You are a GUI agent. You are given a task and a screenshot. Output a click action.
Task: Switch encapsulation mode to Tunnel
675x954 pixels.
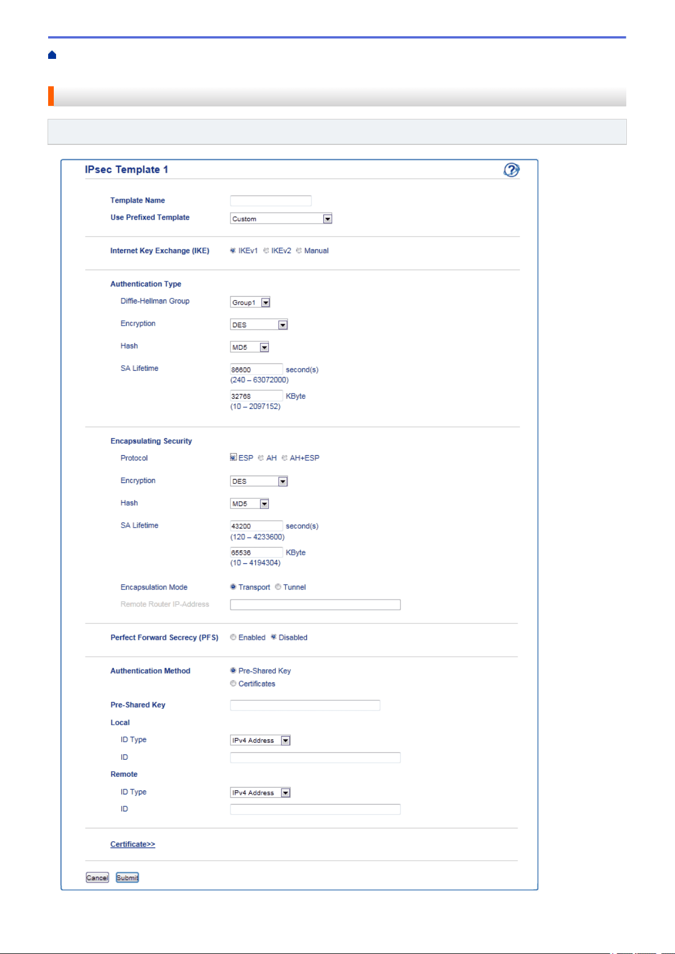coord(290,587)
